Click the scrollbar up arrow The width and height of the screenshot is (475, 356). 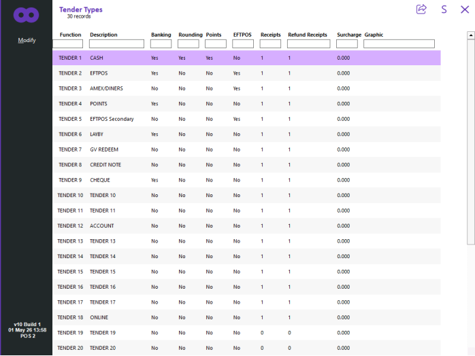coord(471,35)
